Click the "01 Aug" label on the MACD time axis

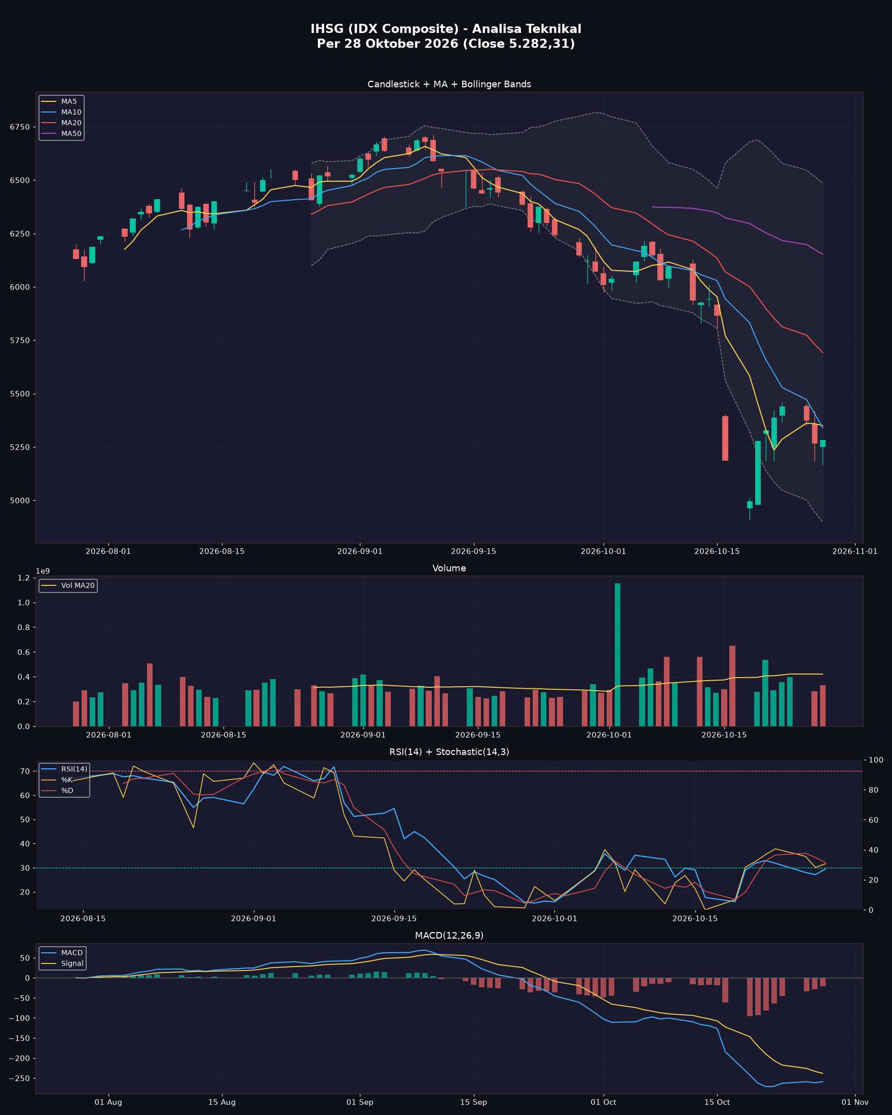(108, 1102)
